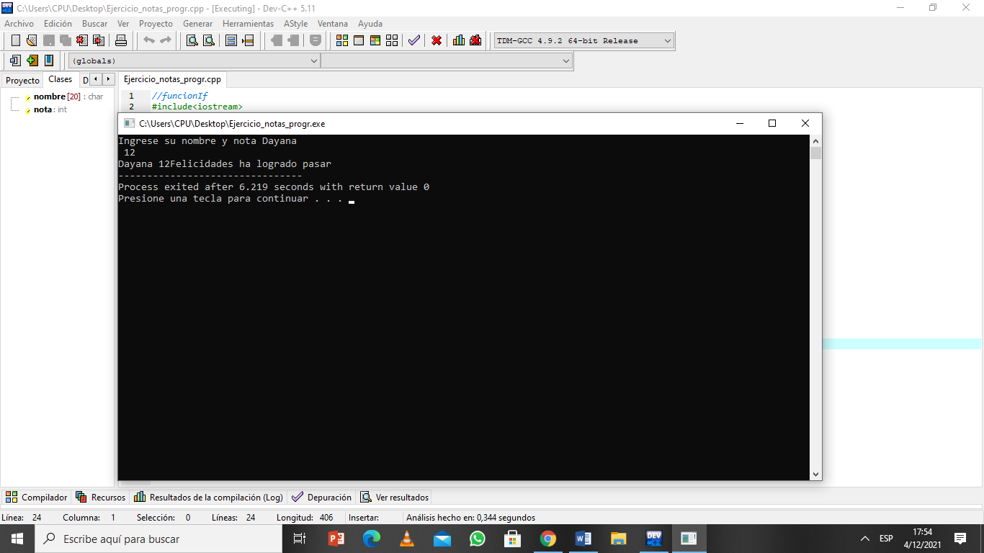The image size is (984, 553).
Task: Open the Archivo menu
Action: click(x=19, y=24)
